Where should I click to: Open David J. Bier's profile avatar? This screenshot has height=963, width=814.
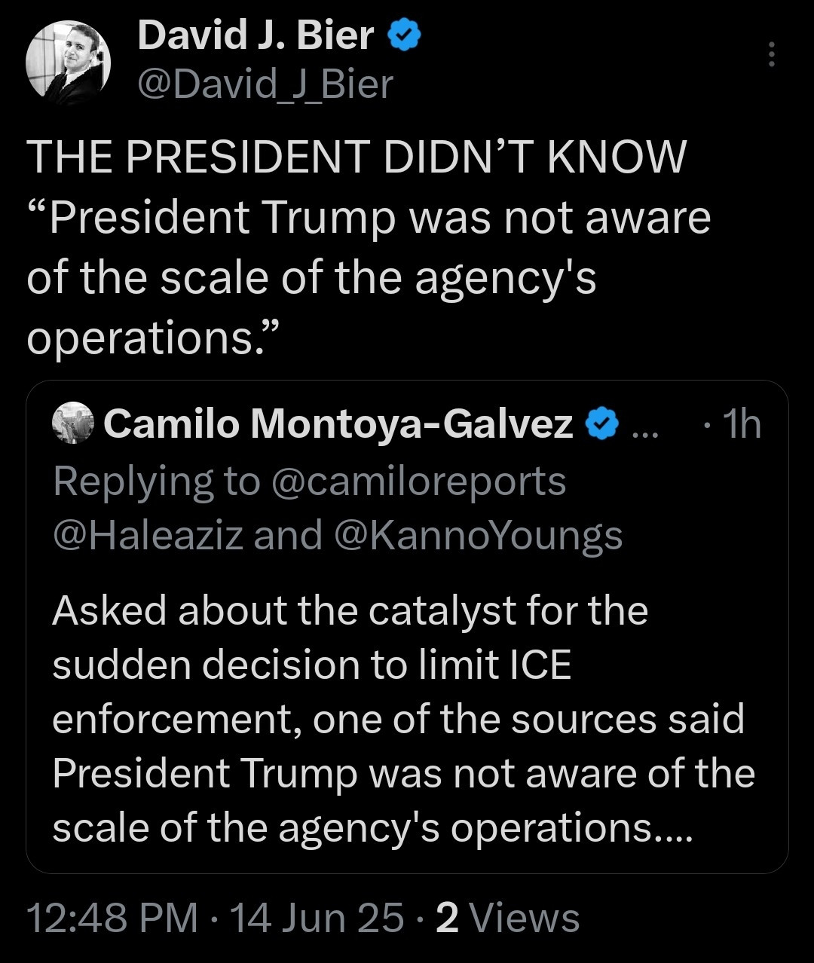(x=69, y=61)
